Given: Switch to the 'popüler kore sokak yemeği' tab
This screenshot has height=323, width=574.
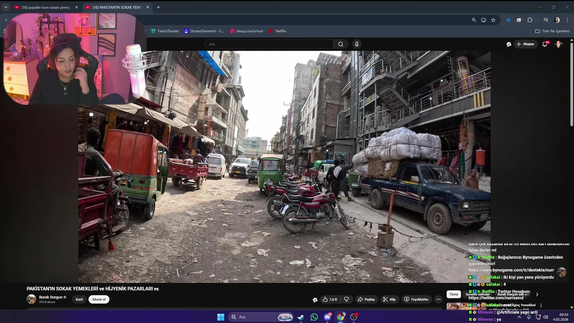Looking at the screenshot, I should (46, 7).
